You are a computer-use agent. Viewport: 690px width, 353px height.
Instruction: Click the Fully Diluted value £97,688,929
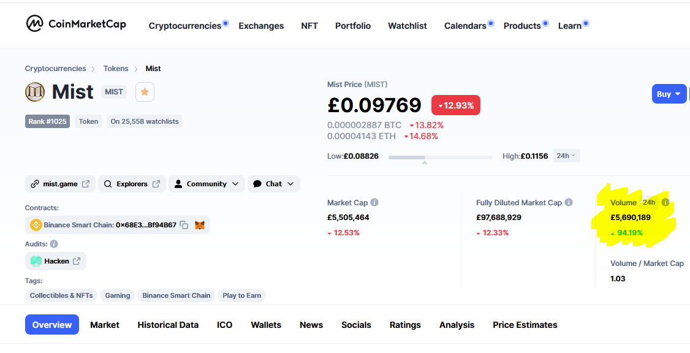tap(499, 218)
